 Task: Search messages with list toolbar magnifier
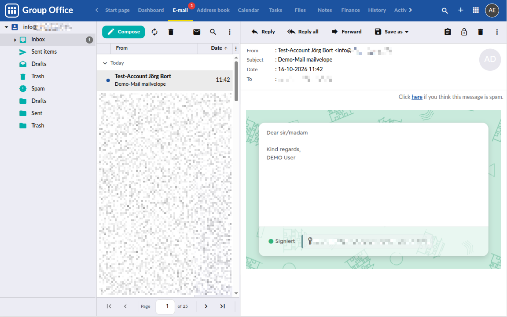coord(213,32)
